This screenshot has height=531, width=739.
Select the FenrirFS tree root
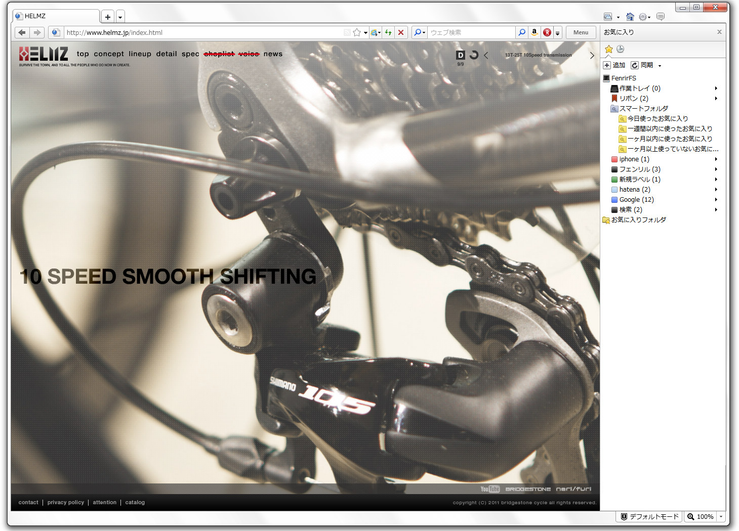click(620, 78)
